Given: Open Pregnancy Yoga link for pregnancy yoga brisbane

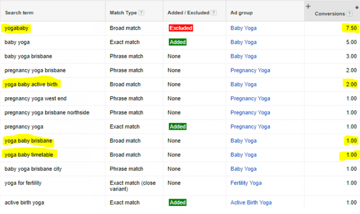Looking at the screenshot, I should [250, 70].
